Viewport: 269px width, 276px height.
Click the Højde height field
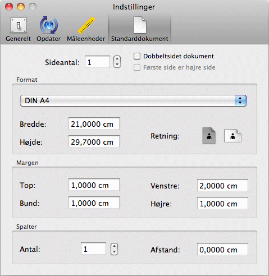[94, 141]
